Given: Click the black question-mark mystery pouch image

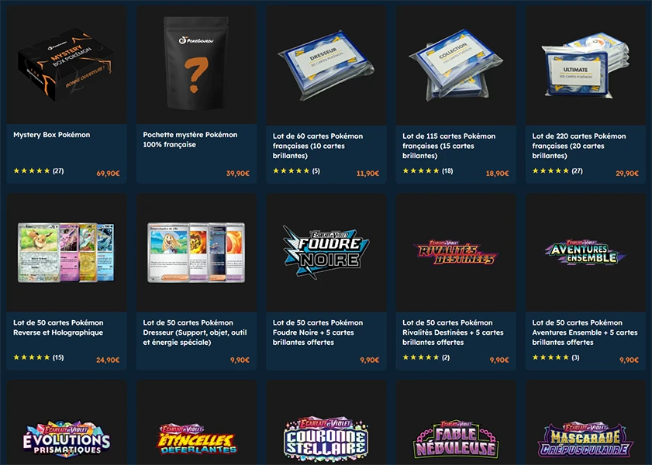Looking at the screenshot, I should [196, 63].
